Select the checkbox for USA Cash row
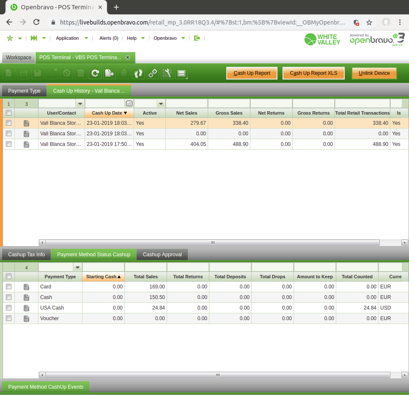This screenshot has height=395, width=409. [x=8, y=308]
